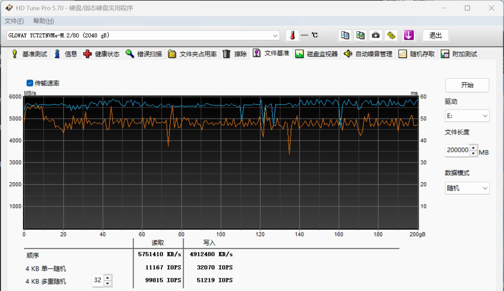Take a screenshot with the camera icon

point(376,35)
